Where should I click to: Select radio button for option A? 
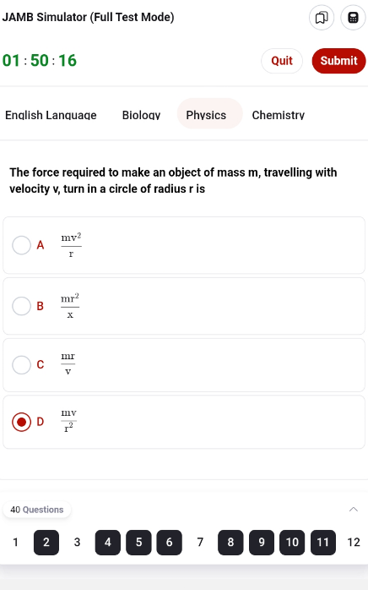click(21, 245)
